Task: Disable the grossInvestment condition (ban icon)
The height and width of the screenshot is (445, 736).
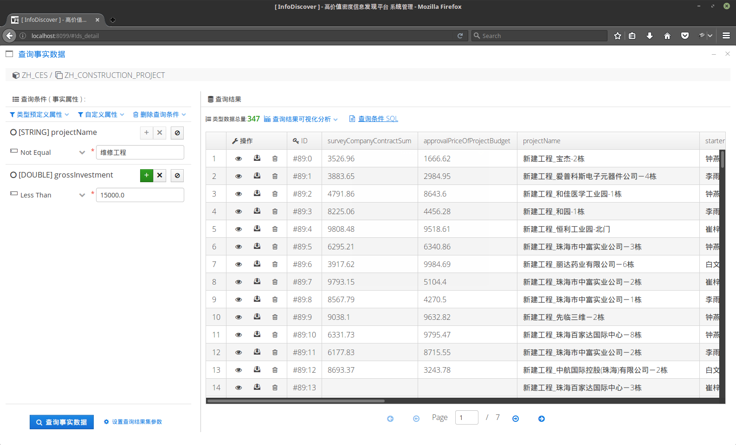Action: 177,175
